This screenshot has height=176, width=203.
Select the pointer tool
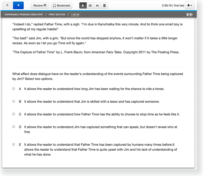[x=83, y=5]
